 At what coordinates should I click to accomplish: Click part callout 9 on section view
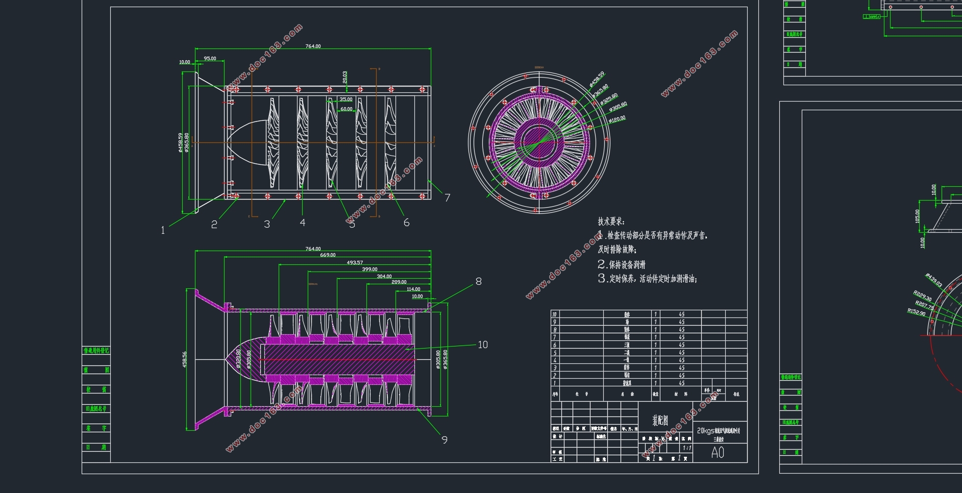click(x=445, y=439)
